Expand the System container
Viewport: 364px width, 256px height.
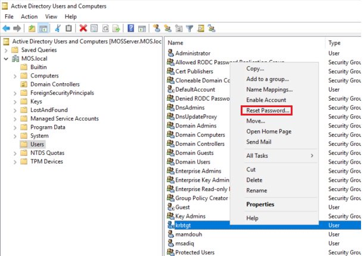15,136
